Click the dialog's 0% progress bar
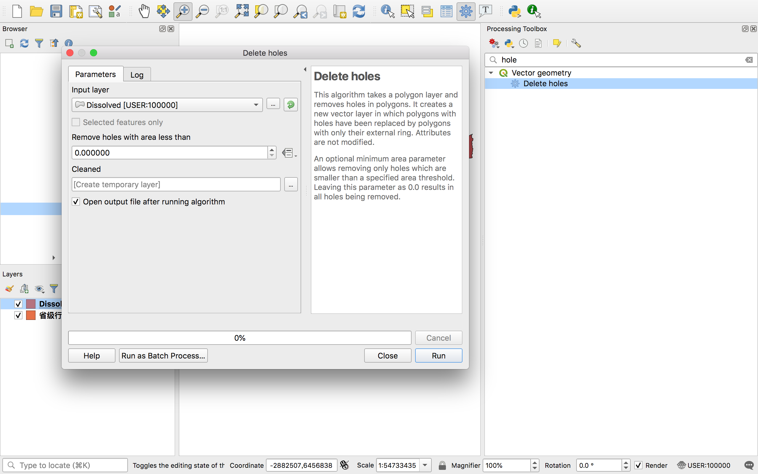This screenshot has width=758, height=474. pyautogui.click(x=240, y=338)
